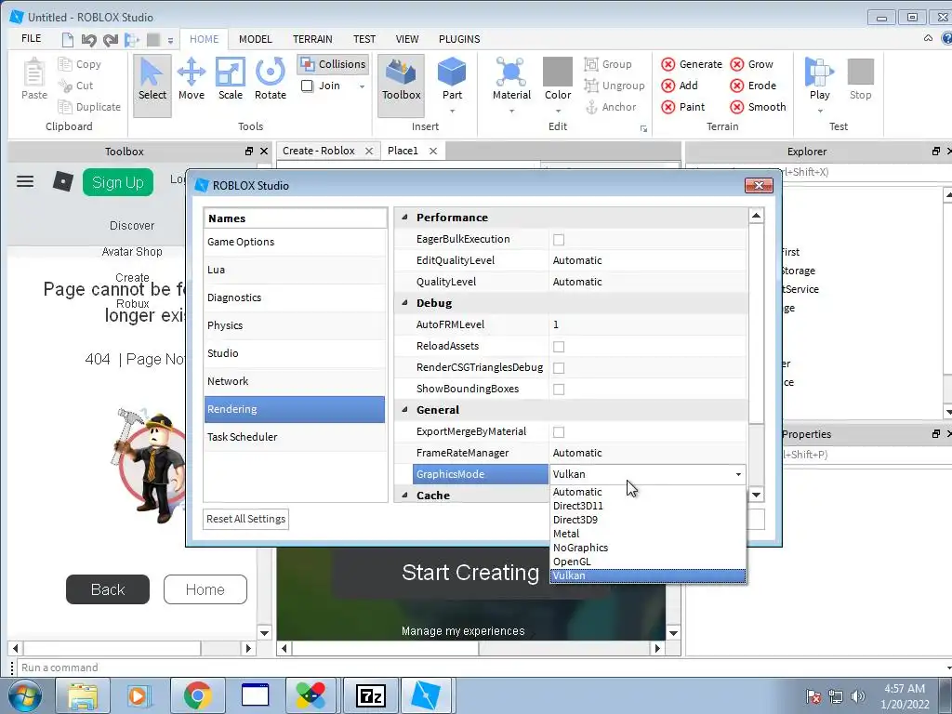This screenshot has width=952, height=714.
Task: Enable RenderCSGTrianglesDebug checkbox
Action: click(x=559, y=368)
